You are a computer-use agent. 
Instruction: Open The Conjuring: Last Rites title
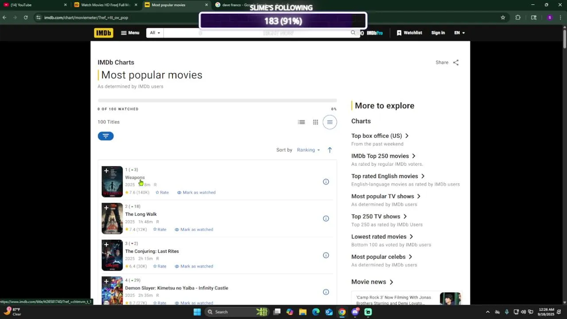point(152,251)
